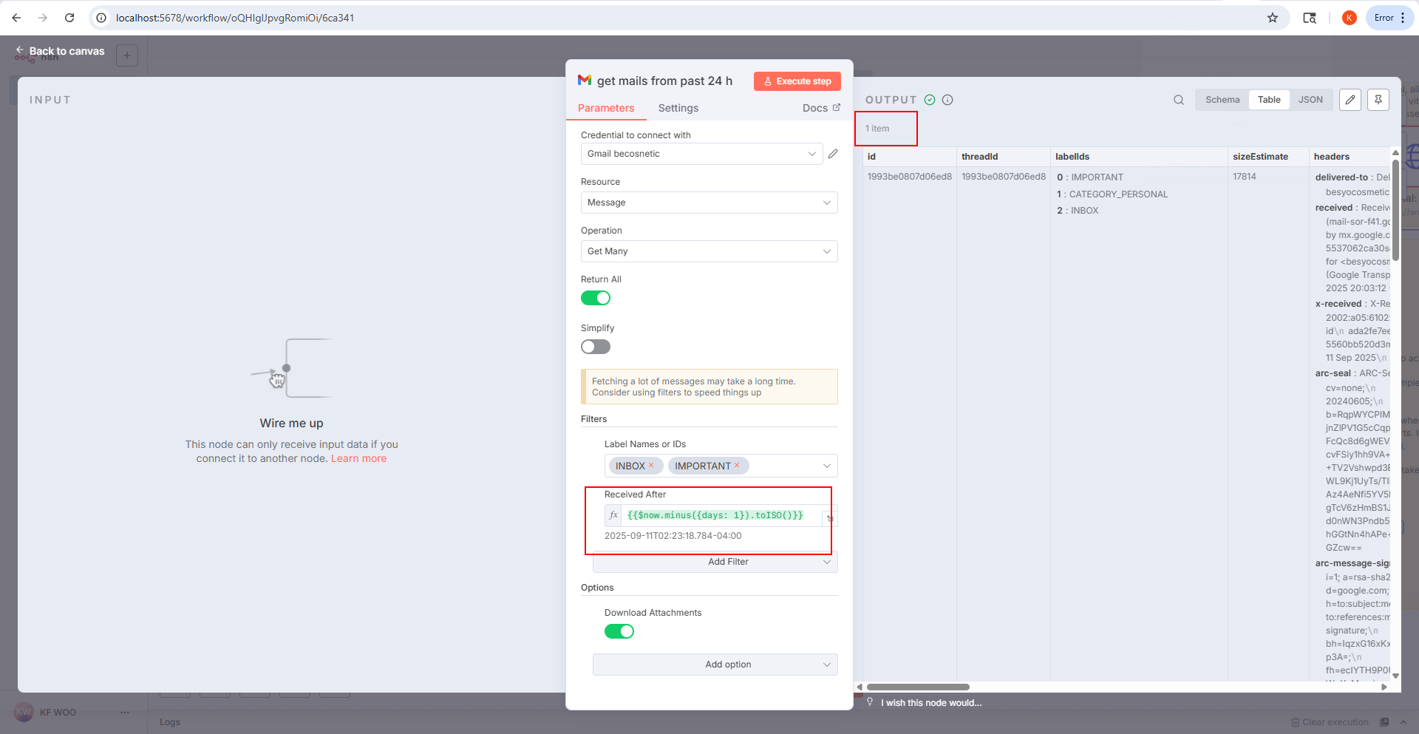This screenshot has height=734, width=1419.
Task: Click the I wish this node would link
Action: click(x=931, y=703)
